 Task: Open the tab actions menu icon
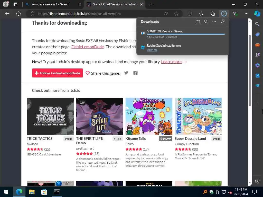pos(15,4)
